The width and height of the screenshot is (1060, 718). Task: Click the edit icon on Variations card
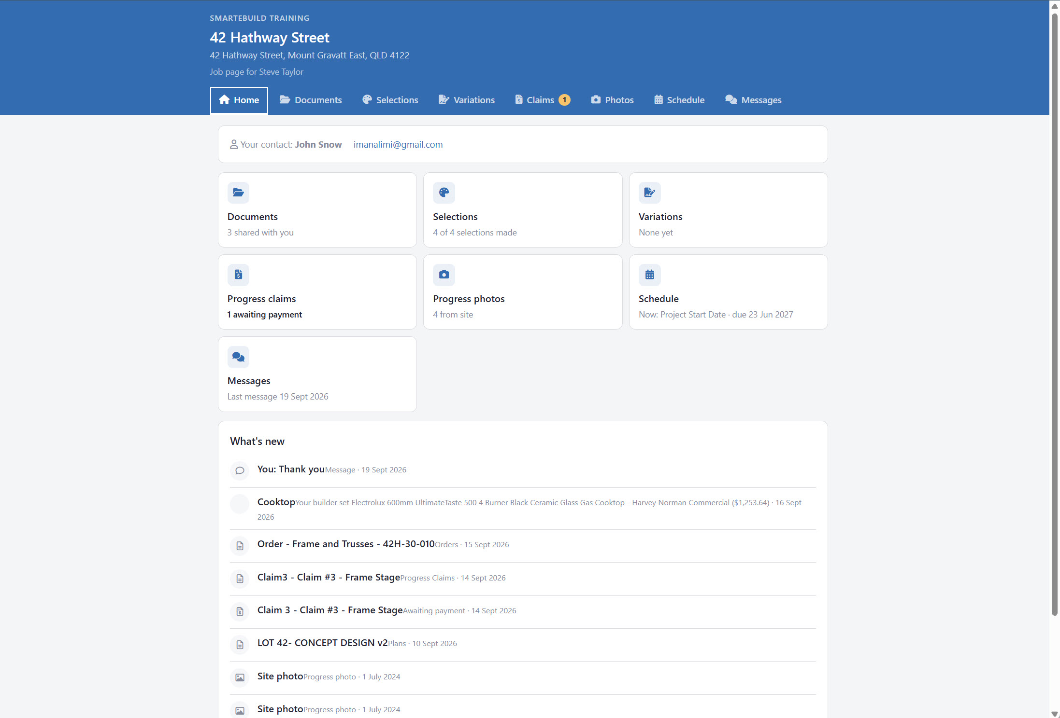click(x=649, y=193)
